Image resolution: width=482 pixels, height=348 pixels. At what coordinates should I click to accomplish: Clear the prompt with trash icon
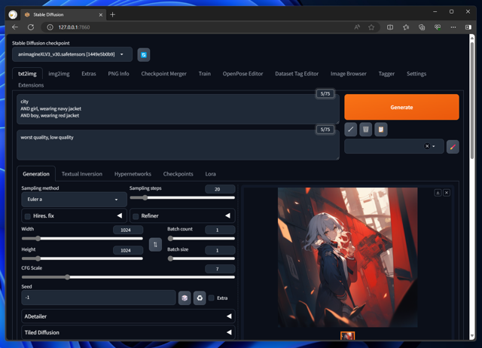point(365,130)
